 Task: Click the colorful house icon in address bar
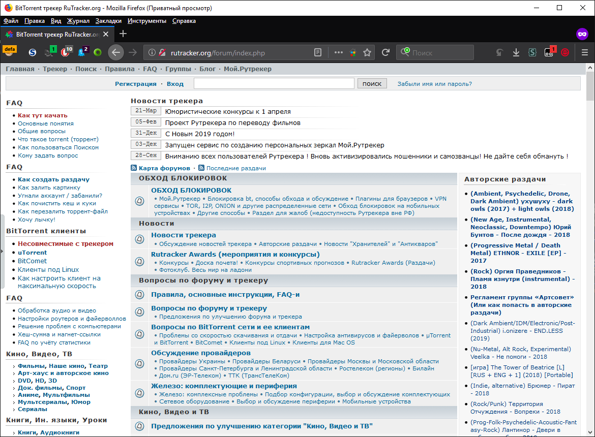[x=353, y=53]
